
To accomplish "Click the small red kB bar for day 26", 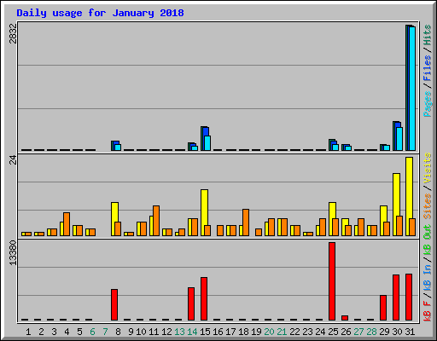I will 345,318.
